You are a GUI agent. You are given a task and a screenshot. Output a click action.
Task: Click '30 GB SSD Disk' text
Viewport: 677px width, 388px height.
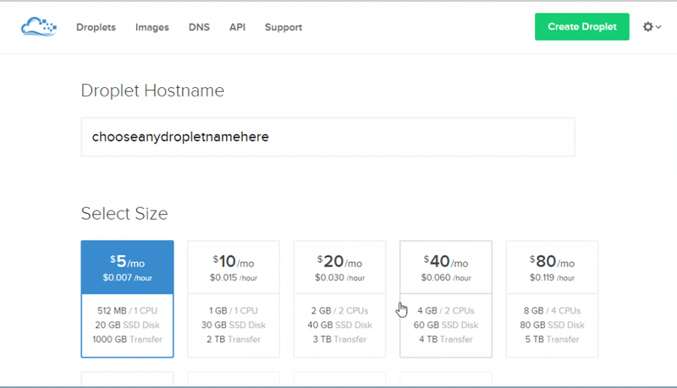234,325
